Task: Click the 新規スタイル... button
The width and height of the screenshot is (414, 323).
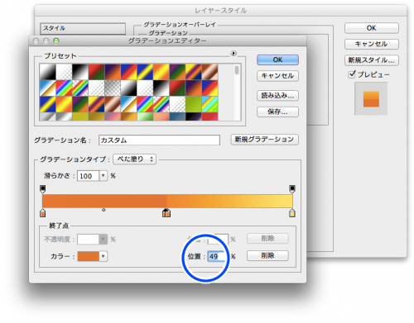Action: coord(372,60)
